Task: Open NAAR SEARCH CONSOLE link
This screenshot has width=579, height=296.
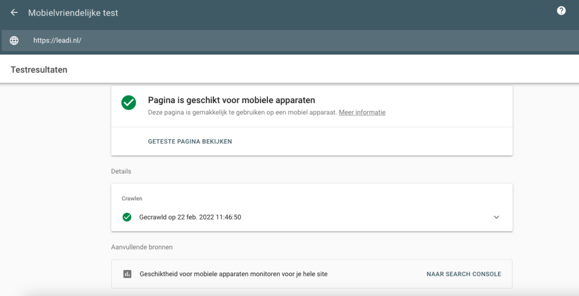Action: [464, 274]
